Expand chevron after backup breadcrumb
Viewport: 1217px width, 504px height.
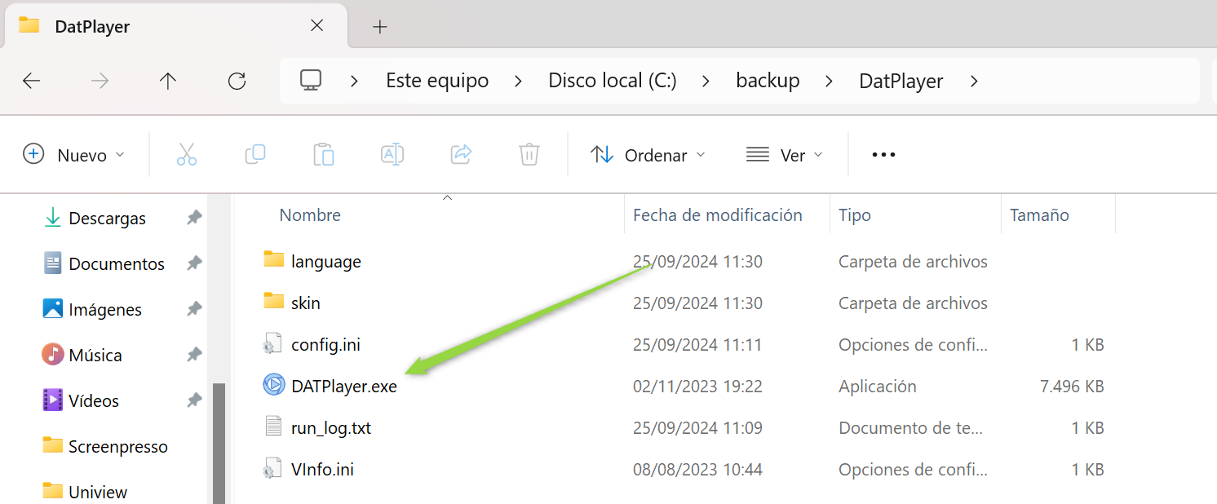coord(830,82)
